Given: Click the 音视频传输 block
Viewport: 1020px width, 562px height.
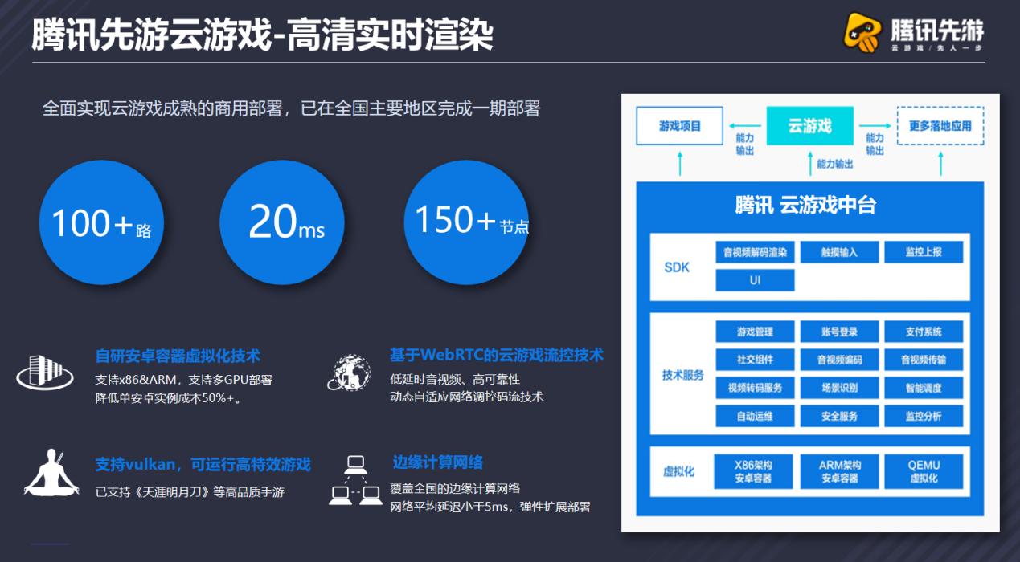Looking at the screenshot, I should 924,360.
